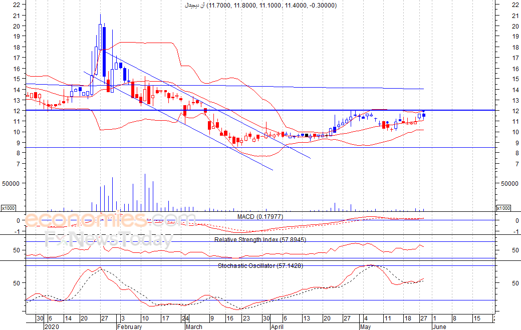Select the Relative Strength Index (57.8945) label
The height and width of the screenshot is (330, 521).
[x=260, y=239]
